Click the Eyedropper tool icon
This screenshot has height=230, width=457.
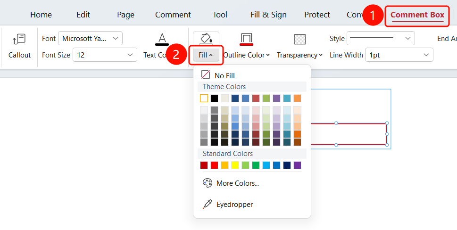tap(207, 204)
